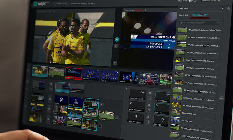Toggle visibility eye beside Sidebar overlay
Image resolution: width=233 pixels, height=140 pixels.
[51, 84]
